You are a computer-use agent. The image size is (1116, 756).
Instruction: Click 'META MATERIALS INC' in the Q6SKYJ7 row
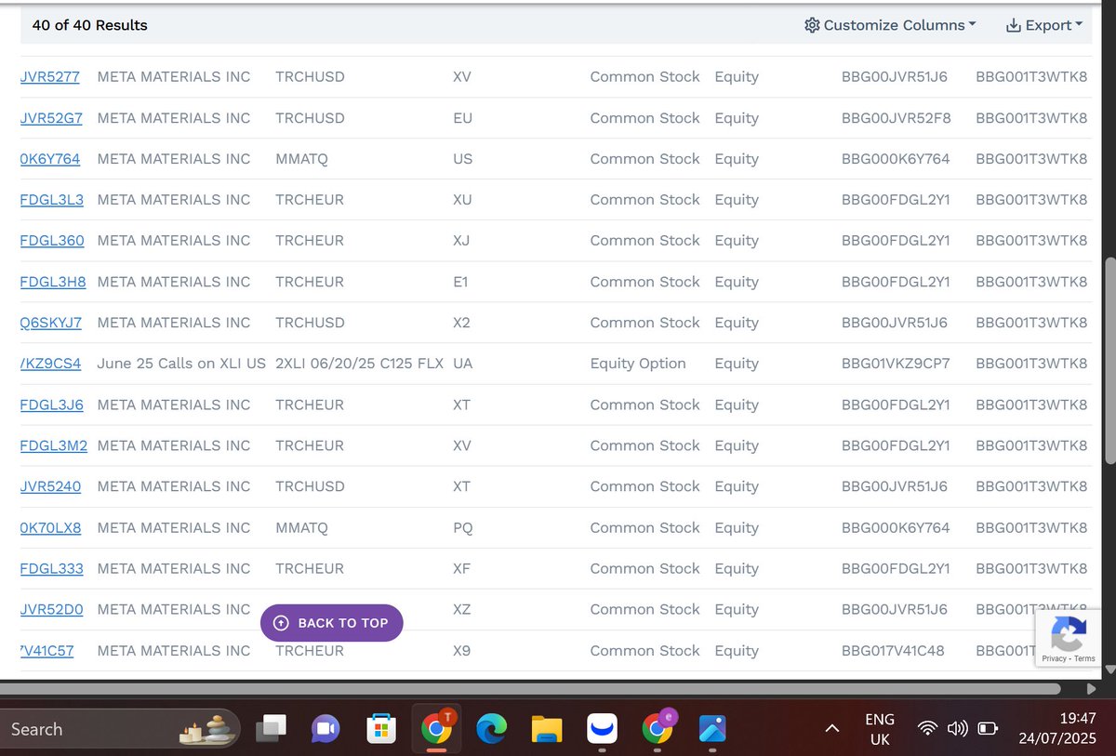tap(174, 323)
